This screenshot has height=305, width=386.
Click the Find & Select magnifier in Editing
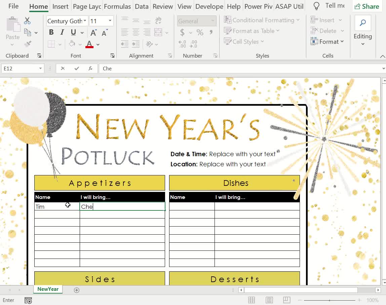pos(363,23)
